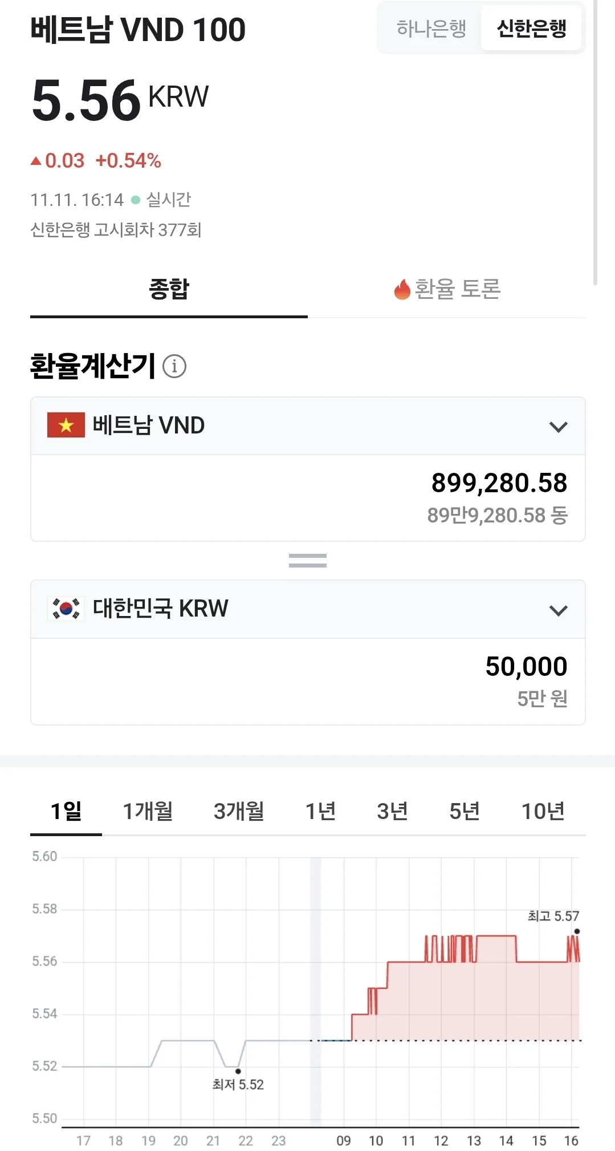Switch bank to 하나은행
This screenshot has width=615, height=1151.
431,28
